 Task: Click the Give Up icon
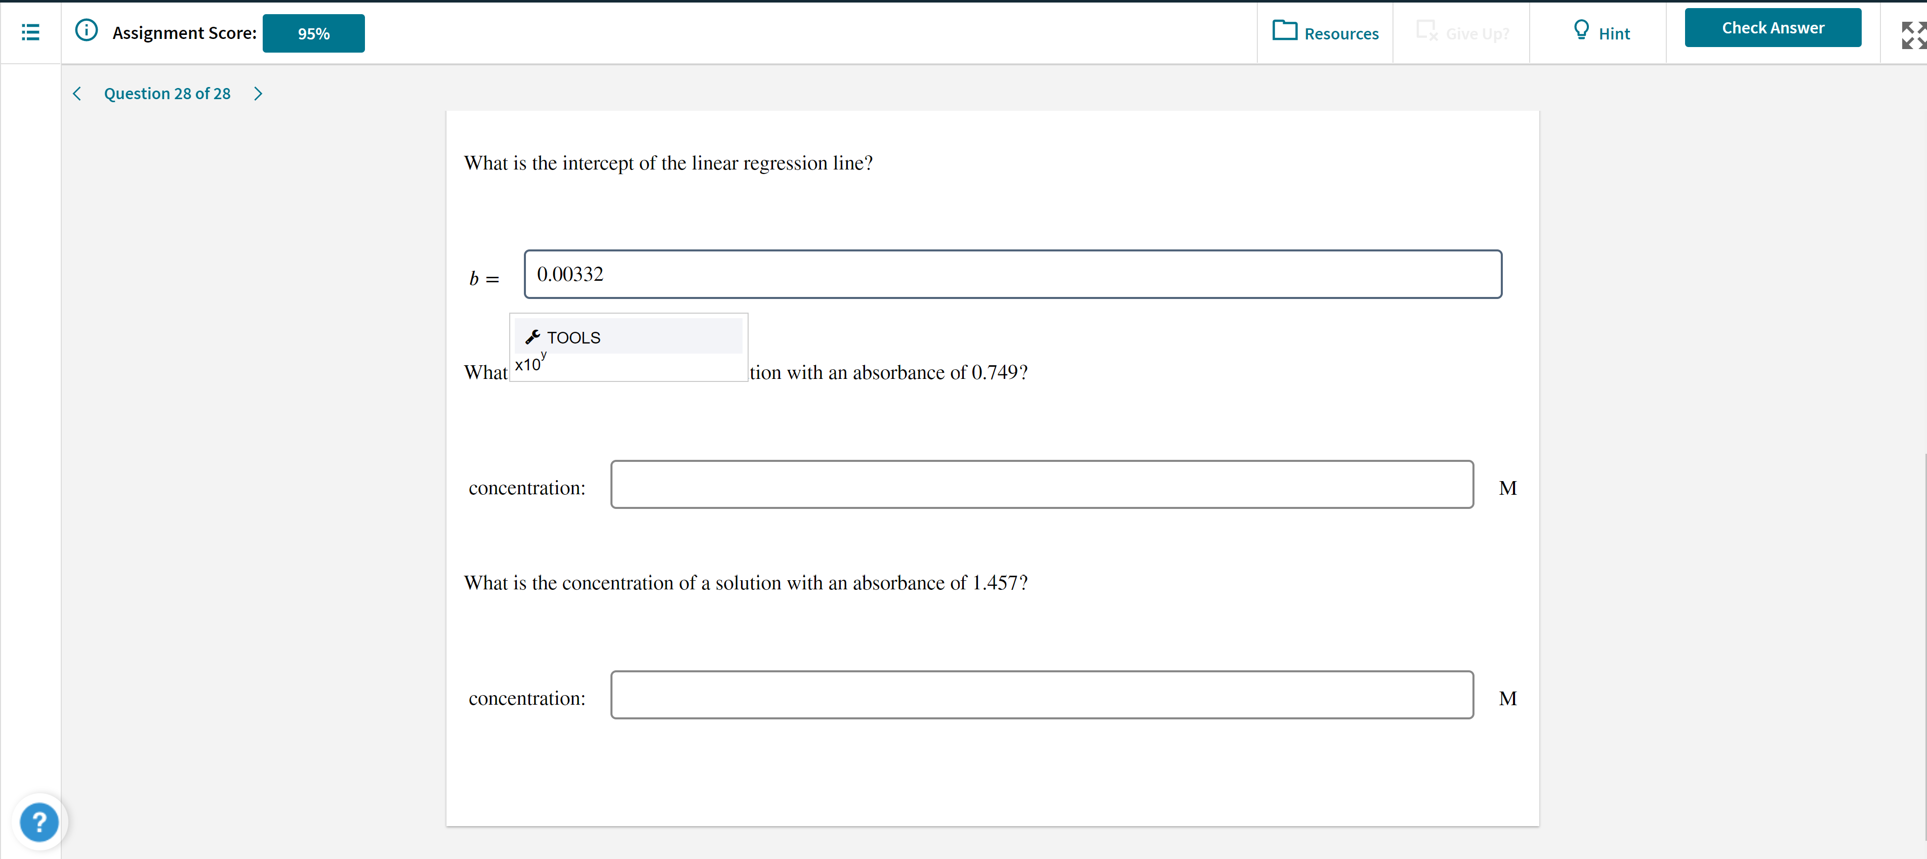pos(1426,31)
